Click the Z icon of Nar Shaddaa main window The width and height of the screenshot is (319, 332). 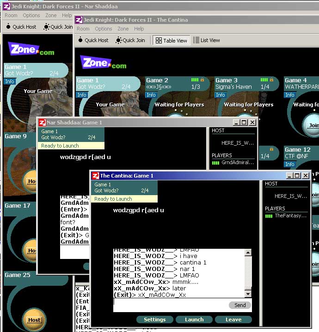coord(6,6)
